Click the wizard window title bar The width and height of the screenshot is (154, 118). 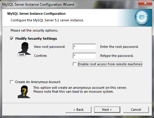click(x=69, y=5)
